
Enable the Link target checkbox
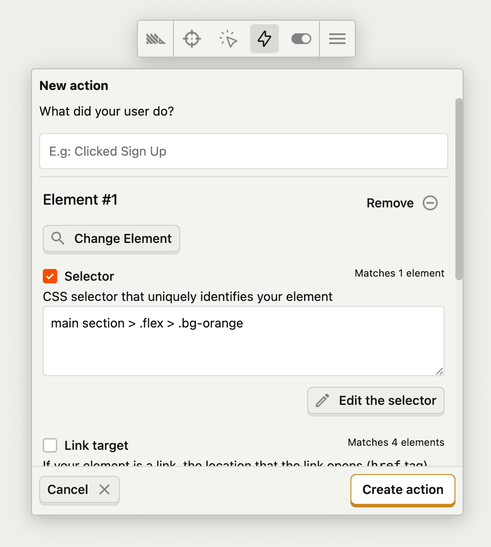[x=50, y=445]
